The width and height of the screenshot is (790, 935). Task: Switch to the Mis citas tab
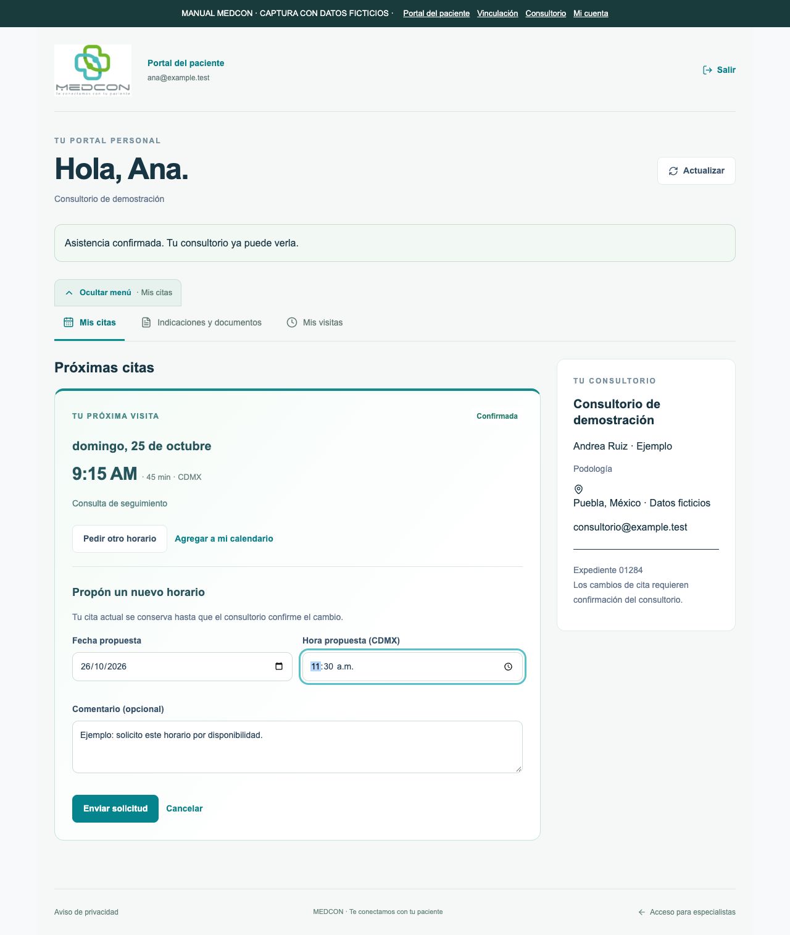pos(89,322)
